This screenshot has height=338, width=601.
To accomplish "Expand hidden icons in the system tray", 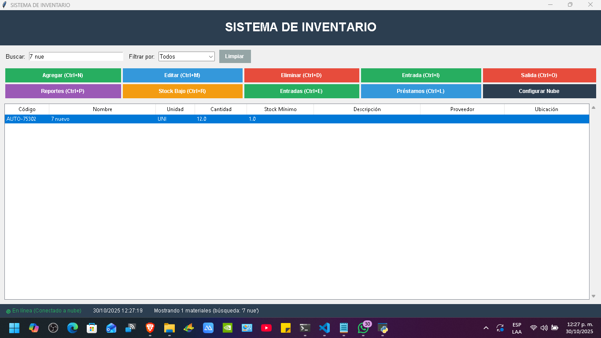I will pos(486,328).
